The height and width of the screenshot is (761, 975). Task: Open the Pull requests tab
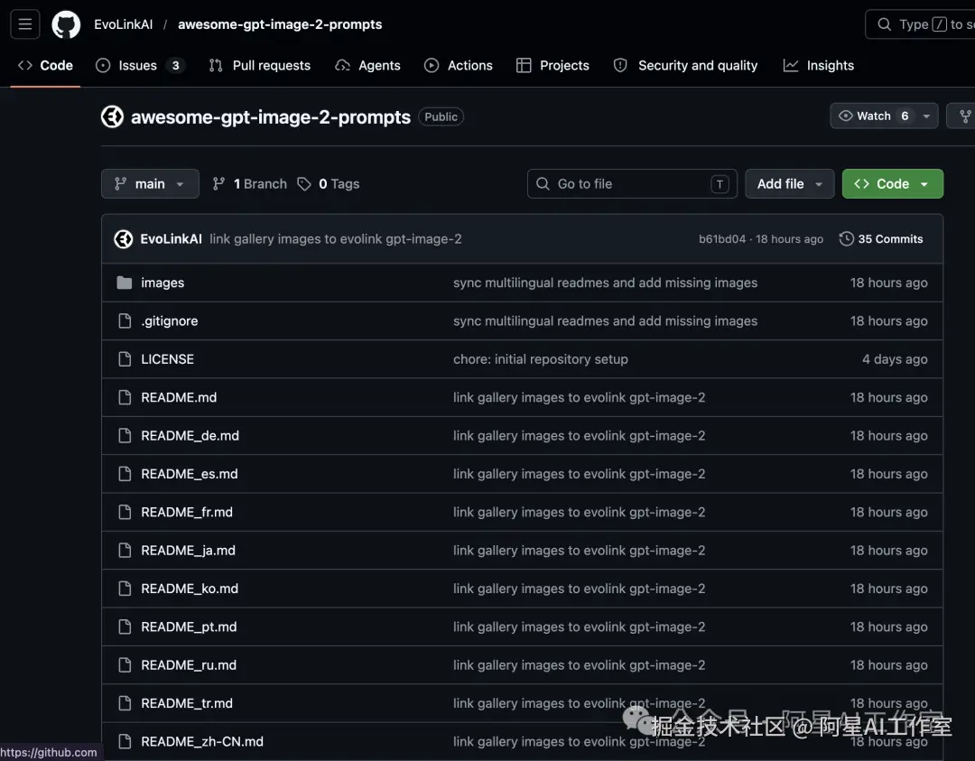pyautogui.click(x=260, y=65)
